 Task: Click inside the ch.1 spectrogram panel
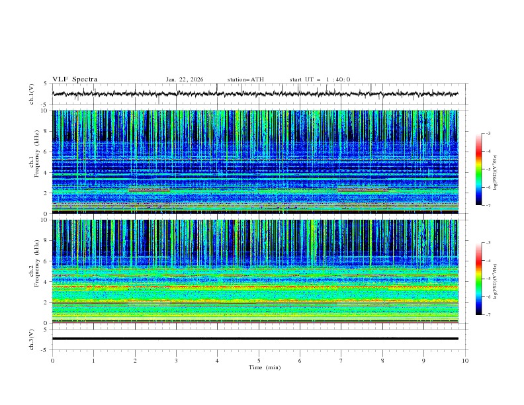click(x=258, y=162)
